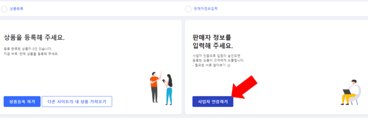Click the 사업자 인증하기 button

click(x=213, y=102)
